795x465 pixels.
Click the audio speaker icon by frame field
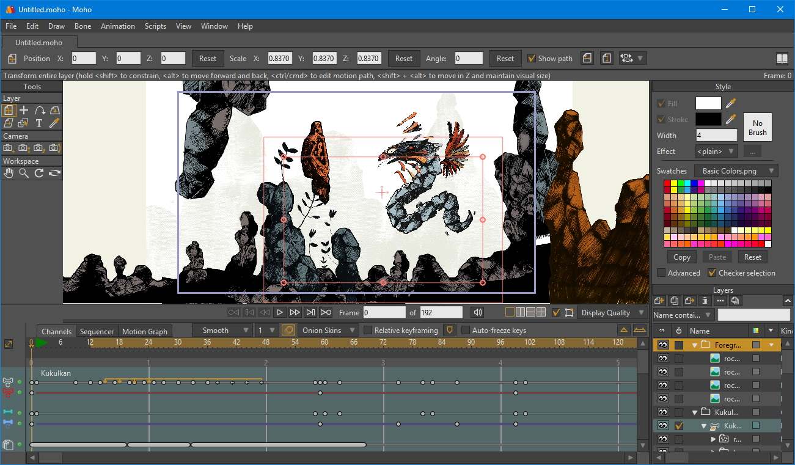tap(477, 312)
